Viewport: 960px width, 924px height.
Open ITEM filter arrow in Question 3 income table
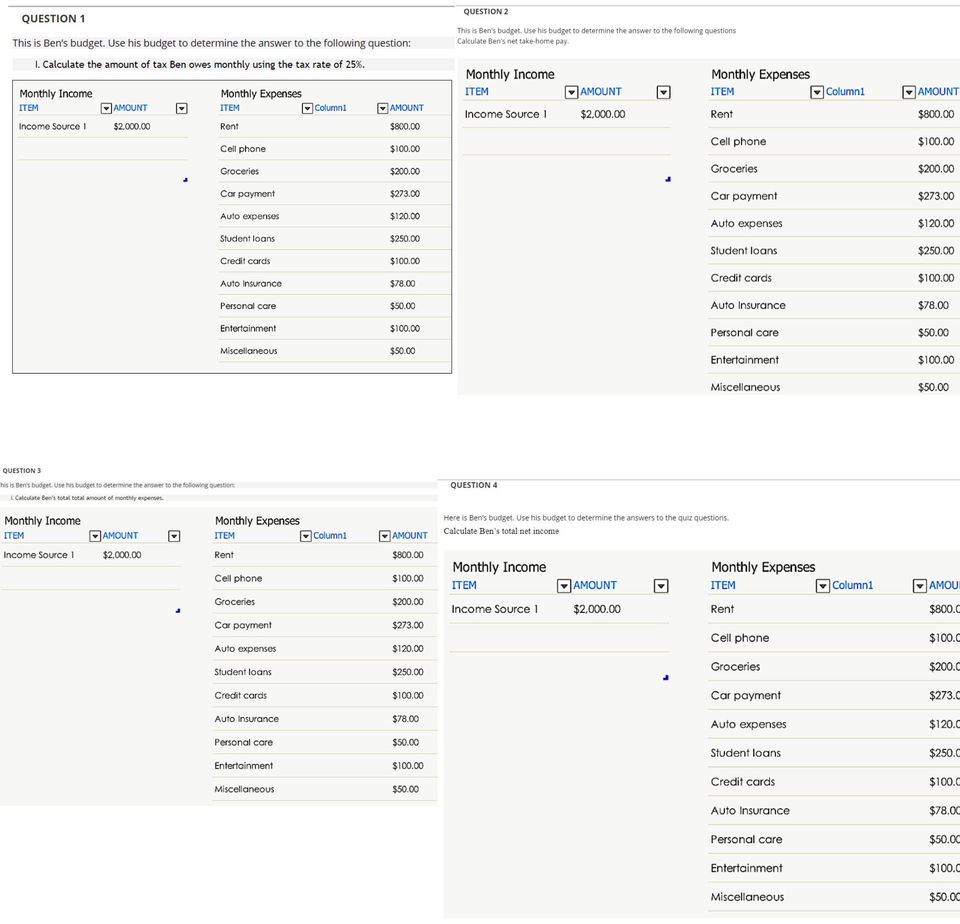tap(95, 536)
